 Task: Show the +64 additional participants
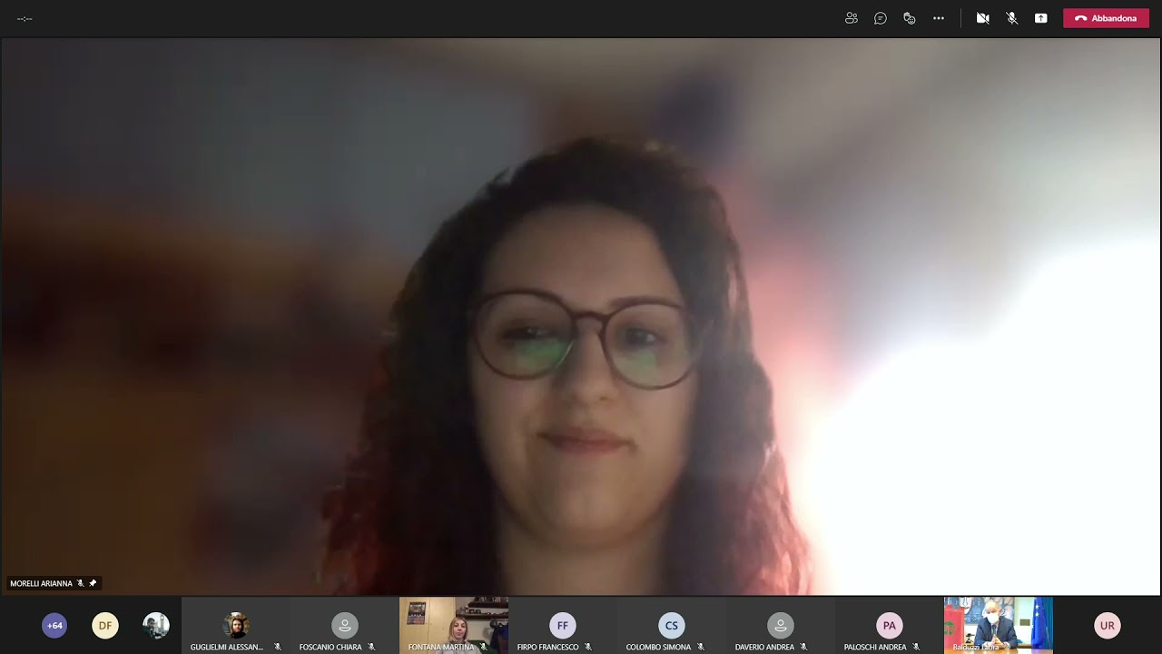54,625
